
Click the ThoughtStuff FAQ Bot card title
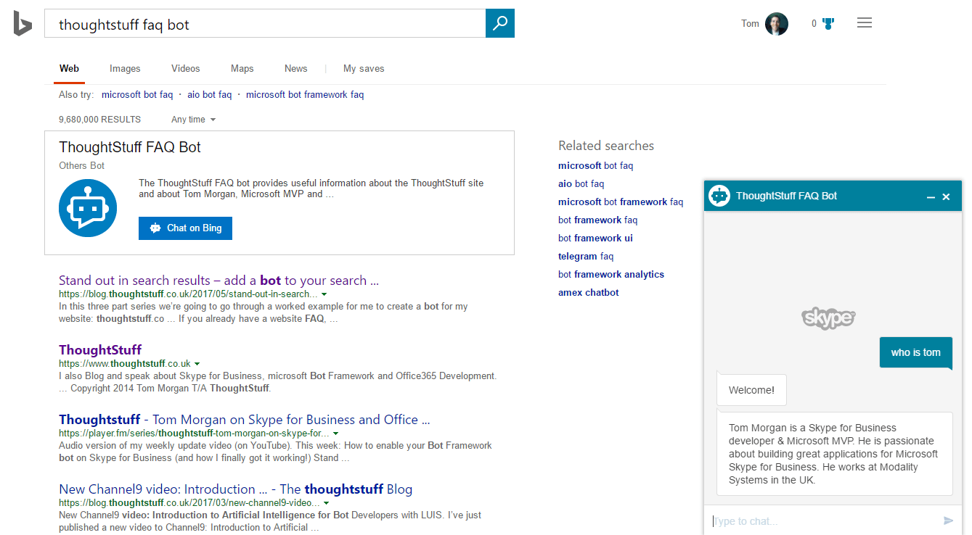(130, 147)
